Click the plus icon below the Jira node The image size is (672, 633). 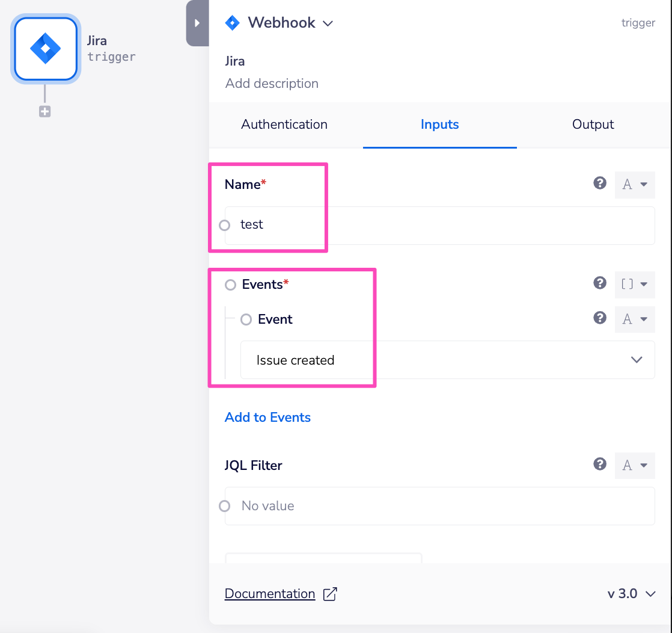pos(44,111)
